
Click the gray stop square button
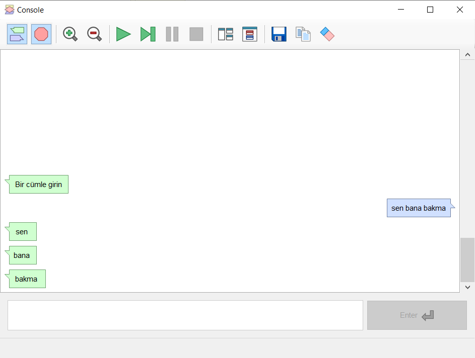[x=196, y=34]
